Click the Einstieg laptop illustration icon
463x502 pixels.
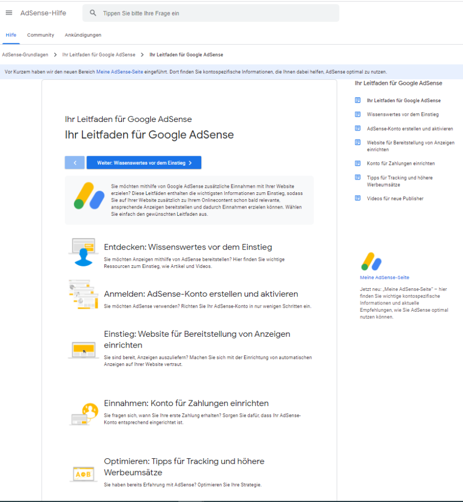click(83, 350)
